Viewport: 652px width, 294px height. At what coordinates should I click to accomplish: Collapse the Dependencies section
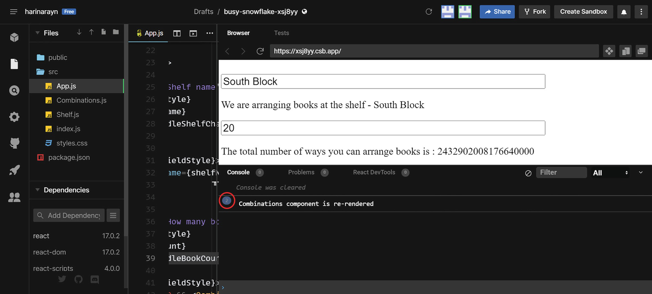coord(37,190)
